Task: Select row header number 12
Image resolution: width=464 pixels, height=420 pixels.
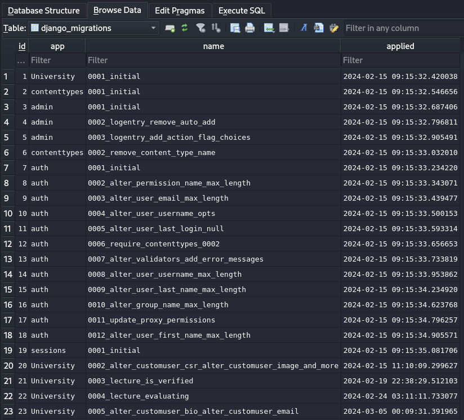Action: (8, 244)
